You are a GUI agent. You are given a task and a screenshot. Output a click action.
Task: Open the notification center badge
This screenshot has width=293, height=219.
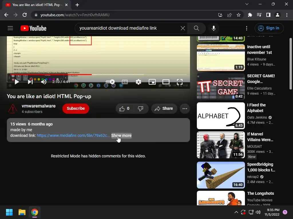[285, 212]
